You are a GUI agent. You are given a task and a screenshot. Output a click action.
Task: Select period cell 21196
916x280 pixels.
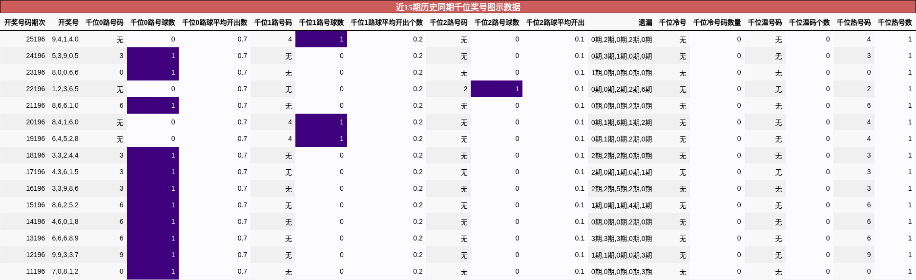click(36, 105)
